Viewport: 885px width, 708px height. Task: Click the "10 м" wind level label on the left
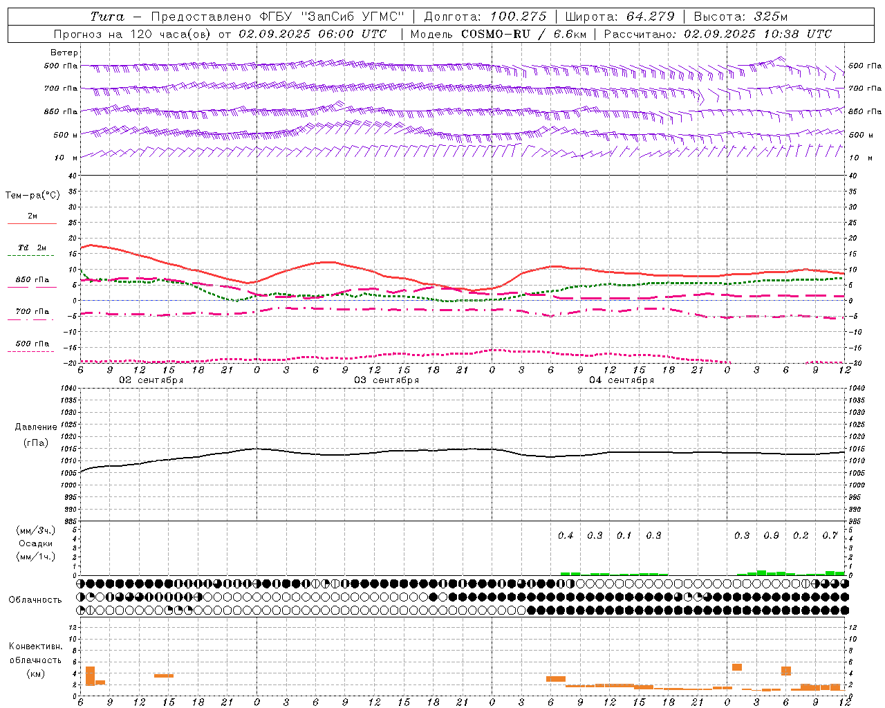66,158
